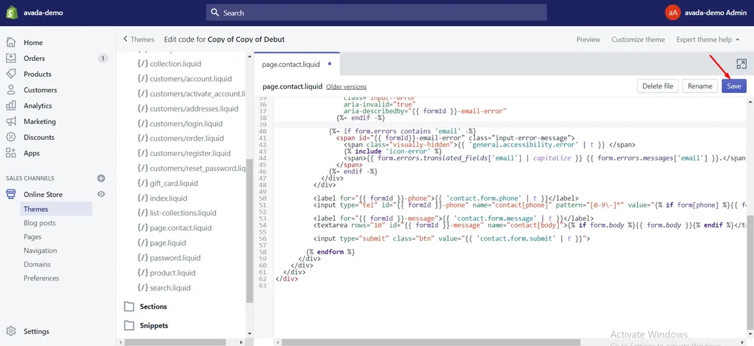Go back using the Themes arrow
This screenshot has height=346, width=754.
tap(126, 39)
